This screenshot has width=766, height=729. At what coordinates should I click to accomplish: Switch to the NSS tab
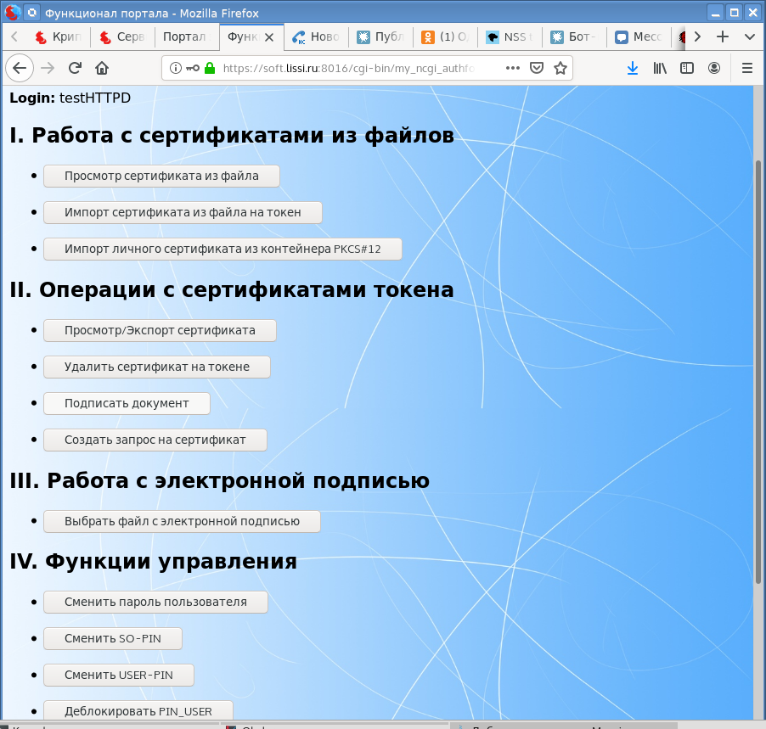[x=510, y=37]
